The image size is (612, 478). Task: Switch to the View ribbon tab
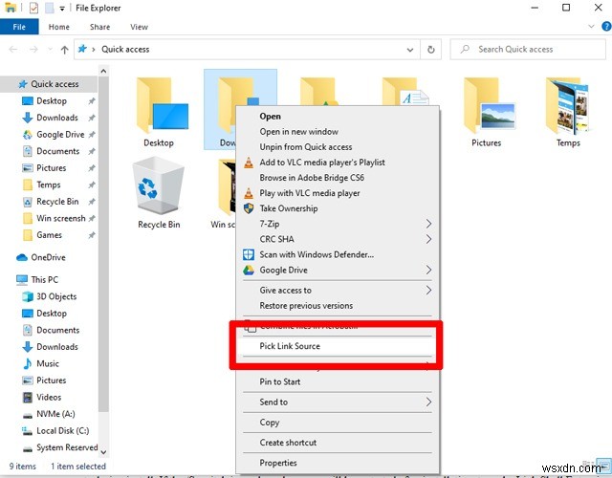click(x=139, y=27)
